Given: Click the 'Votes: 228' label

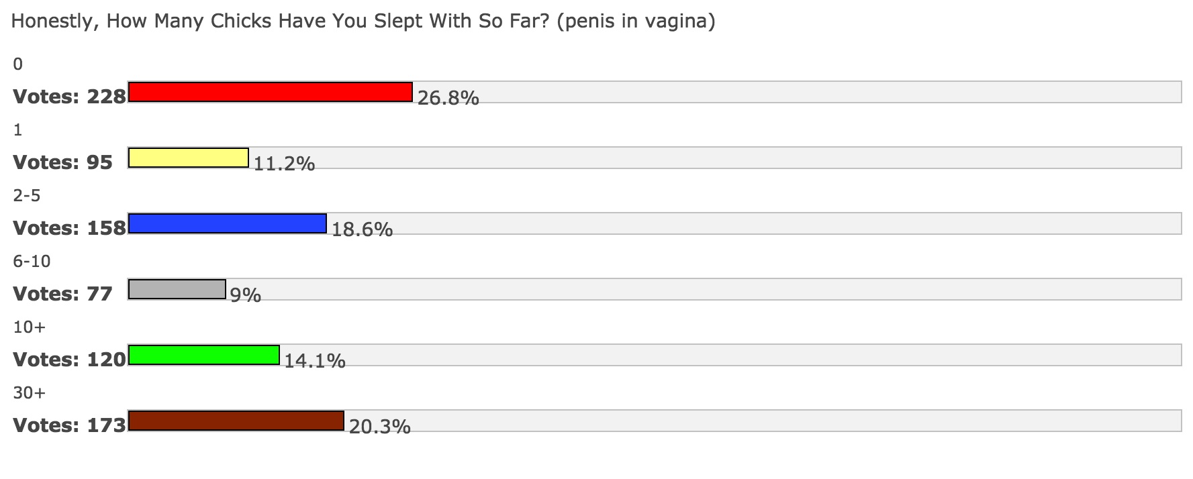Looking at the screenshot, I should click(x=70, y=97).
